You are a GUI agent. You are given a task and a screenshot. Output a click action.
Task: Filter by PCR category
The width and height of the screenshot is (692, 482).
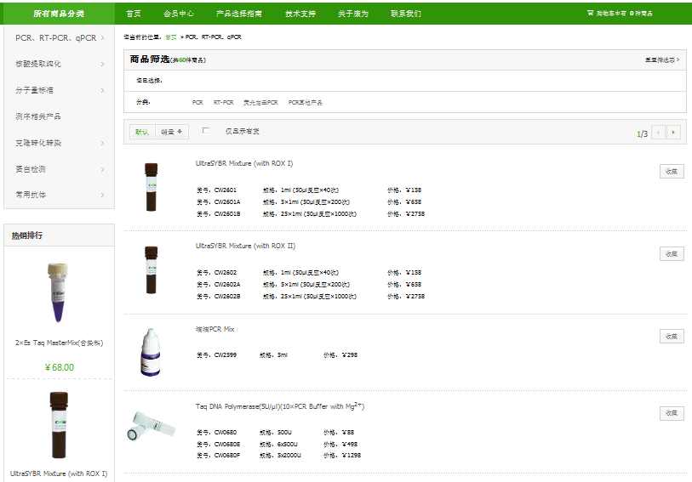197,102
